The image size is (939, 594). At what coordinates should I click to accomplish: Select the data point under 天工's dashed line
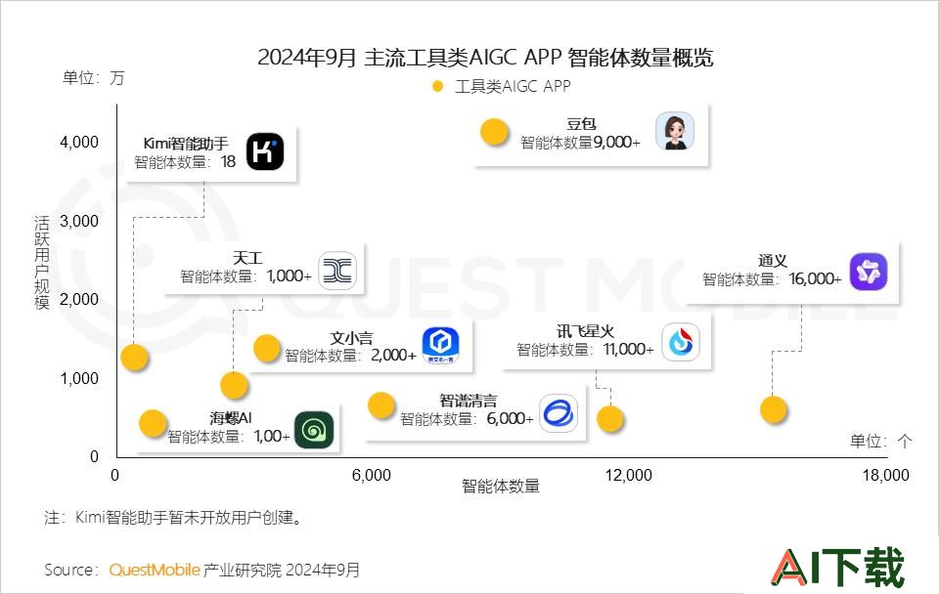click(x=234, y=386)
